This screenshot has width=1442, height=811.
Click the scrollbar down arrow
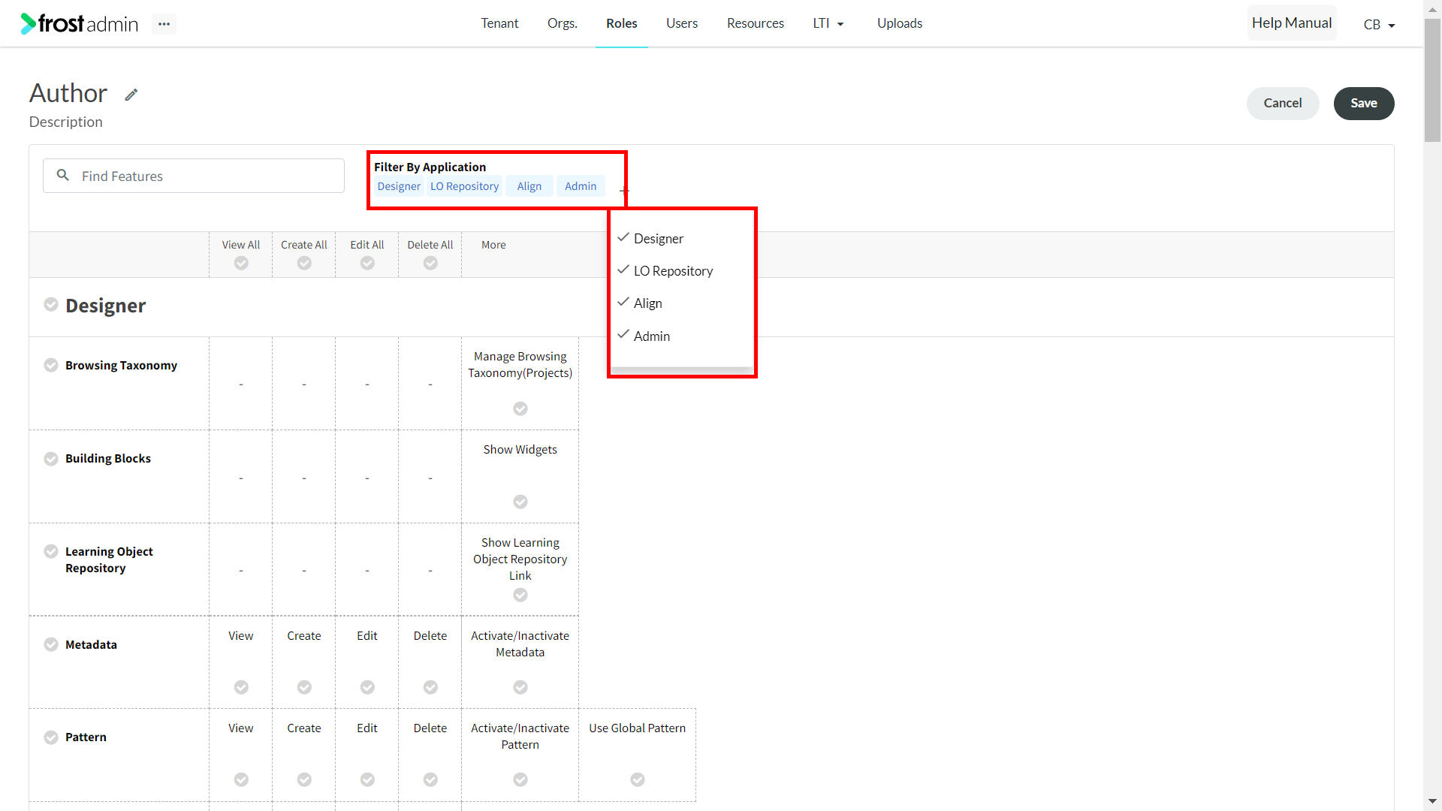[x=1432, y=802]
